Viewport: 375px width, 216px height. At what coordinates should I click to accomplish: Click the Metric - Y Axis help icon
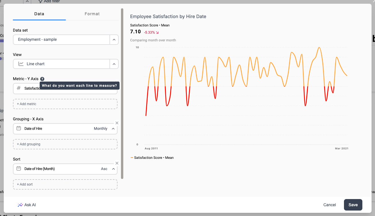point(42,79)
